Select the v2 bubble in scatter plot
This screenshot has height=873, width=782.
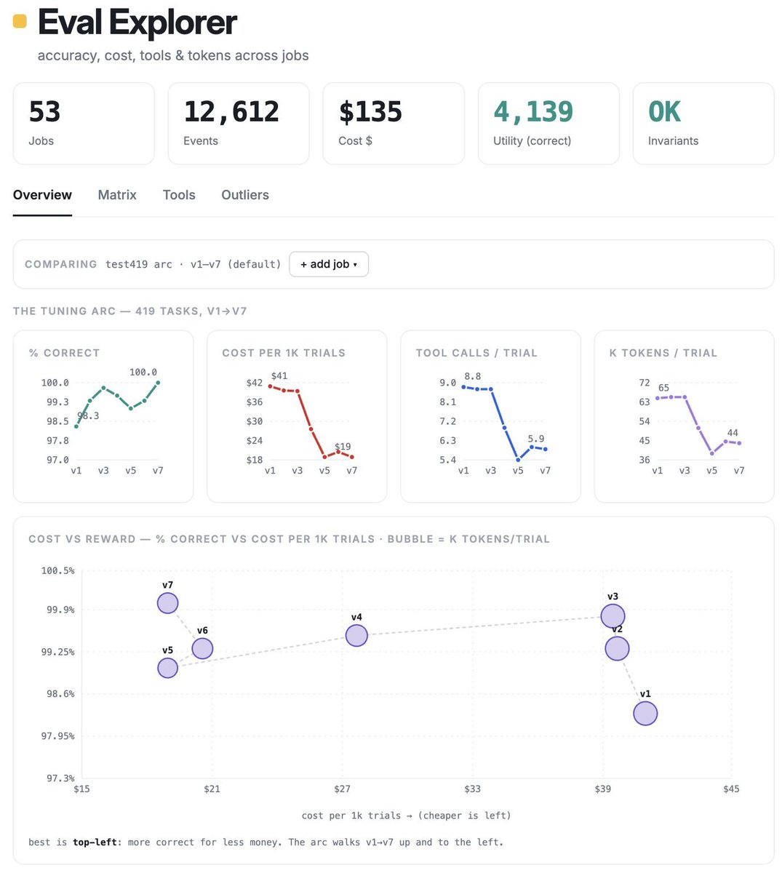click(x=617, y=648)
